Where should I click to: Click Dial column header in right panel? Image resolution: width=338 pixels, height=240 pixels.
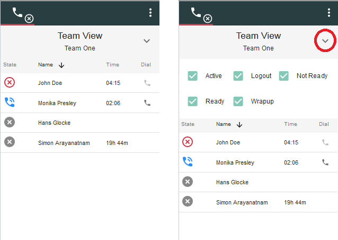(324, 124)
